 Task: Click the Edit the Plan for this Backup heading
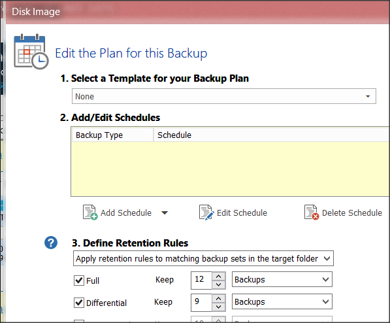(x=131, y=54)
